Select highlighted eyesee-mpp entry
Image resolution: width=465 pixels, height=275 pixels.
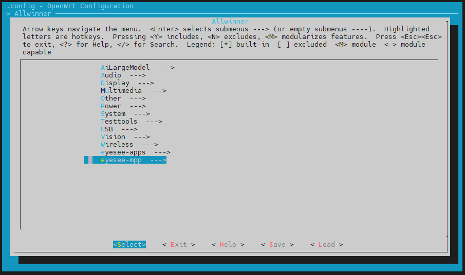pyautogui.click(x=133, y=160)
